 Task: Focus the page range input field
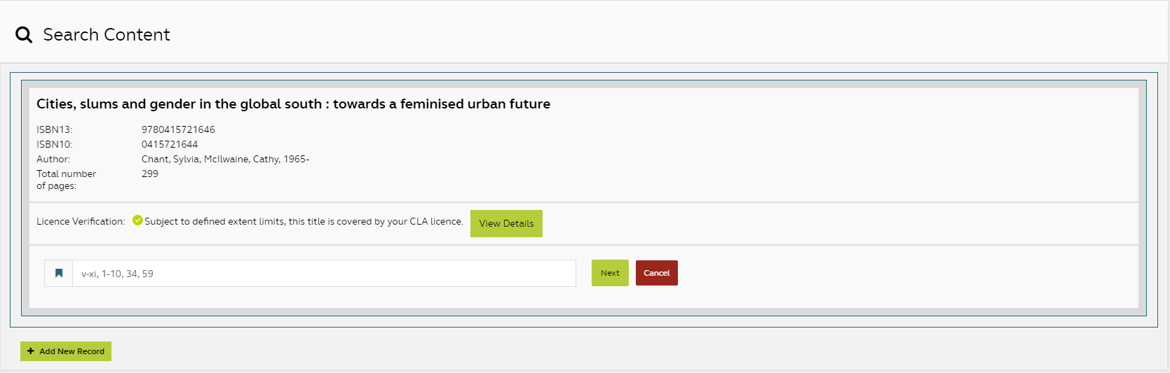pyautogui.click(x=324, y=274)
